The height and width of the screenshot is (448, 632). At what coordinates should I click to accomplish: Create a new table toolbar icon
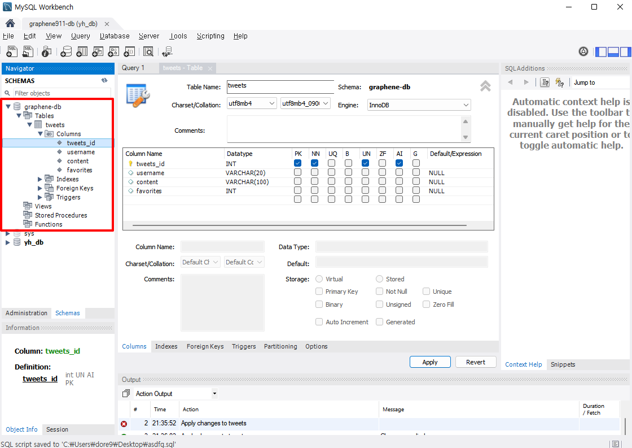coord(82,51)
